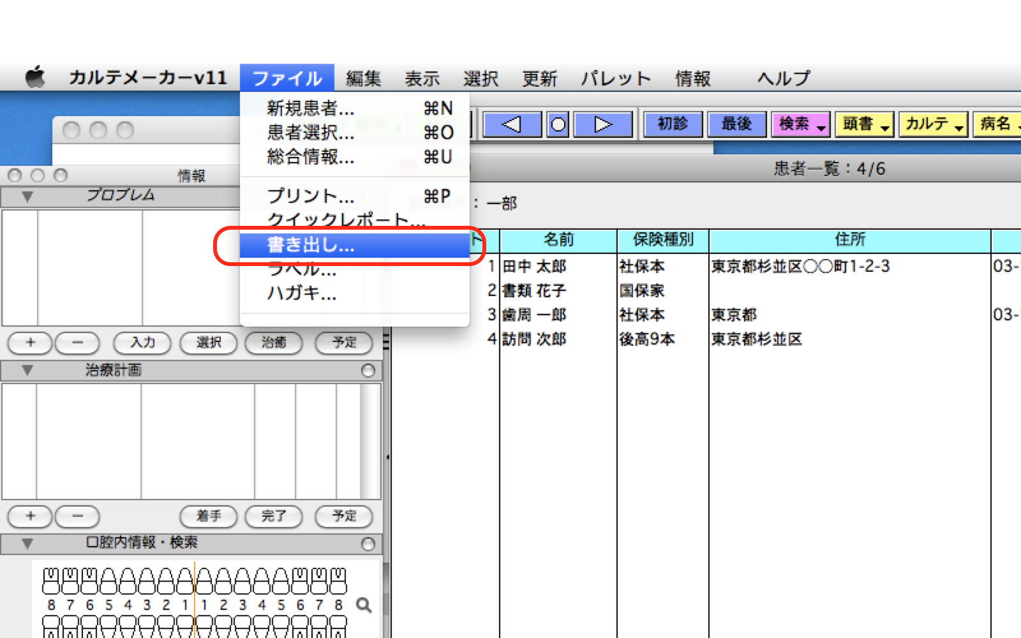
Task: Click the 保険種別 column header
Action: [x=662, y=240]
